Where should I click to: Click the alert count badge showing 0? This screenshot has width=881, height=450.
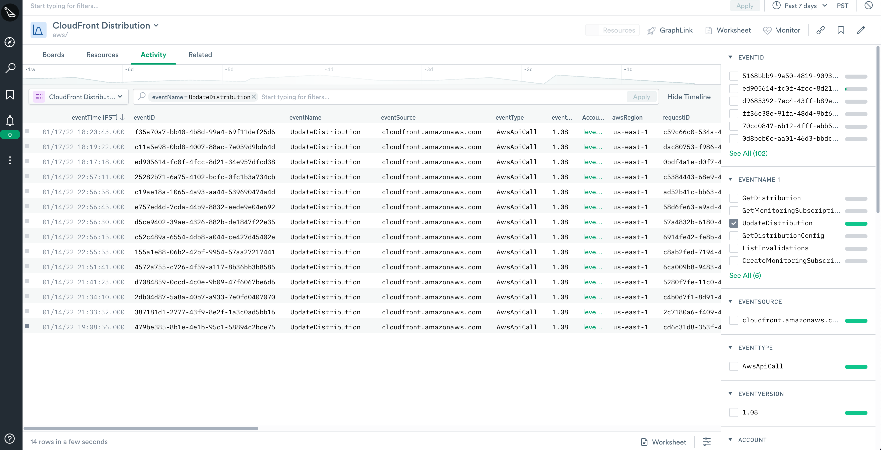[x=10, y=135]
